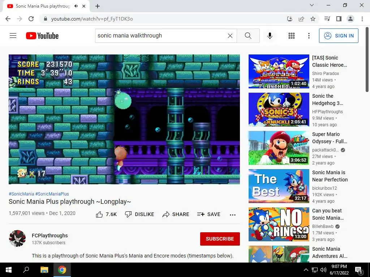Open the title "Can you beat Sonic Mania..."
This screenshot has height=277, width=370.
328,214
